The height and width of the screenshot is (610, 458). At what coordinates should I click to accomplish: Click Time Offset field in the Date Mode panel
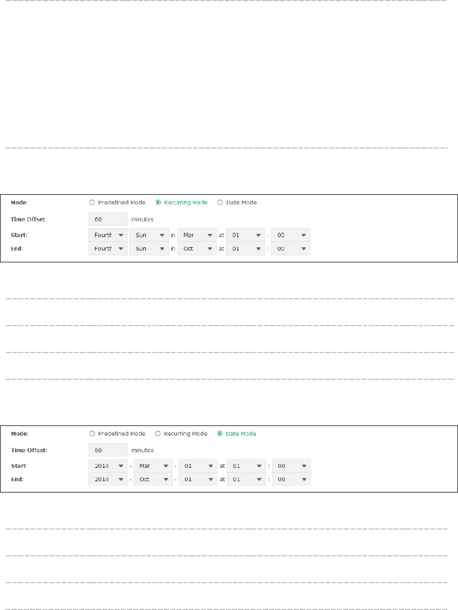tap(108, 450)
